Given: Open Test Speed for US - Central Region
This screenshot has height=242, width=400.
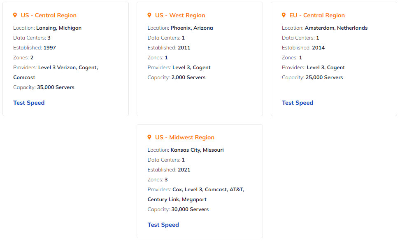Looking at the screenshot, I should pyautogui.click(x=29, y=103).
